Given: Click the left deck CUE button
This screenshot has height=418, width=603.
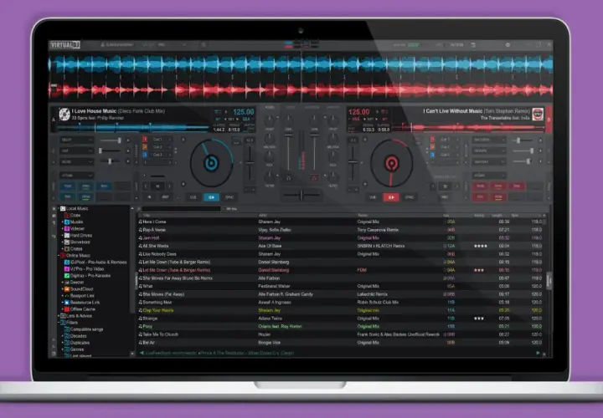Looking at the screenshot, I should (x=193, y=197).
